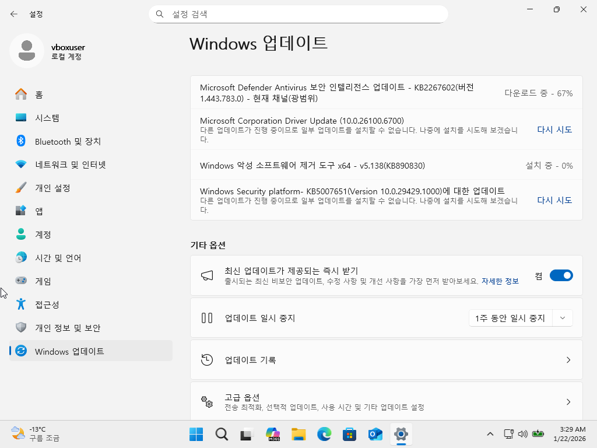Click the 게임 controller icon in sidebar
The image size is (597, 448).
(21, 281)
